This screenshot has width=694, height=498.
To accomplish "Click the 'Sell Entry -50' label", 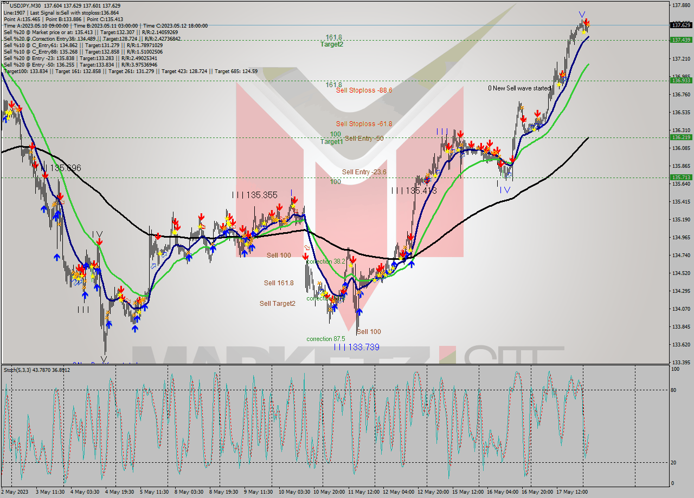I will (x=364, y=139).
